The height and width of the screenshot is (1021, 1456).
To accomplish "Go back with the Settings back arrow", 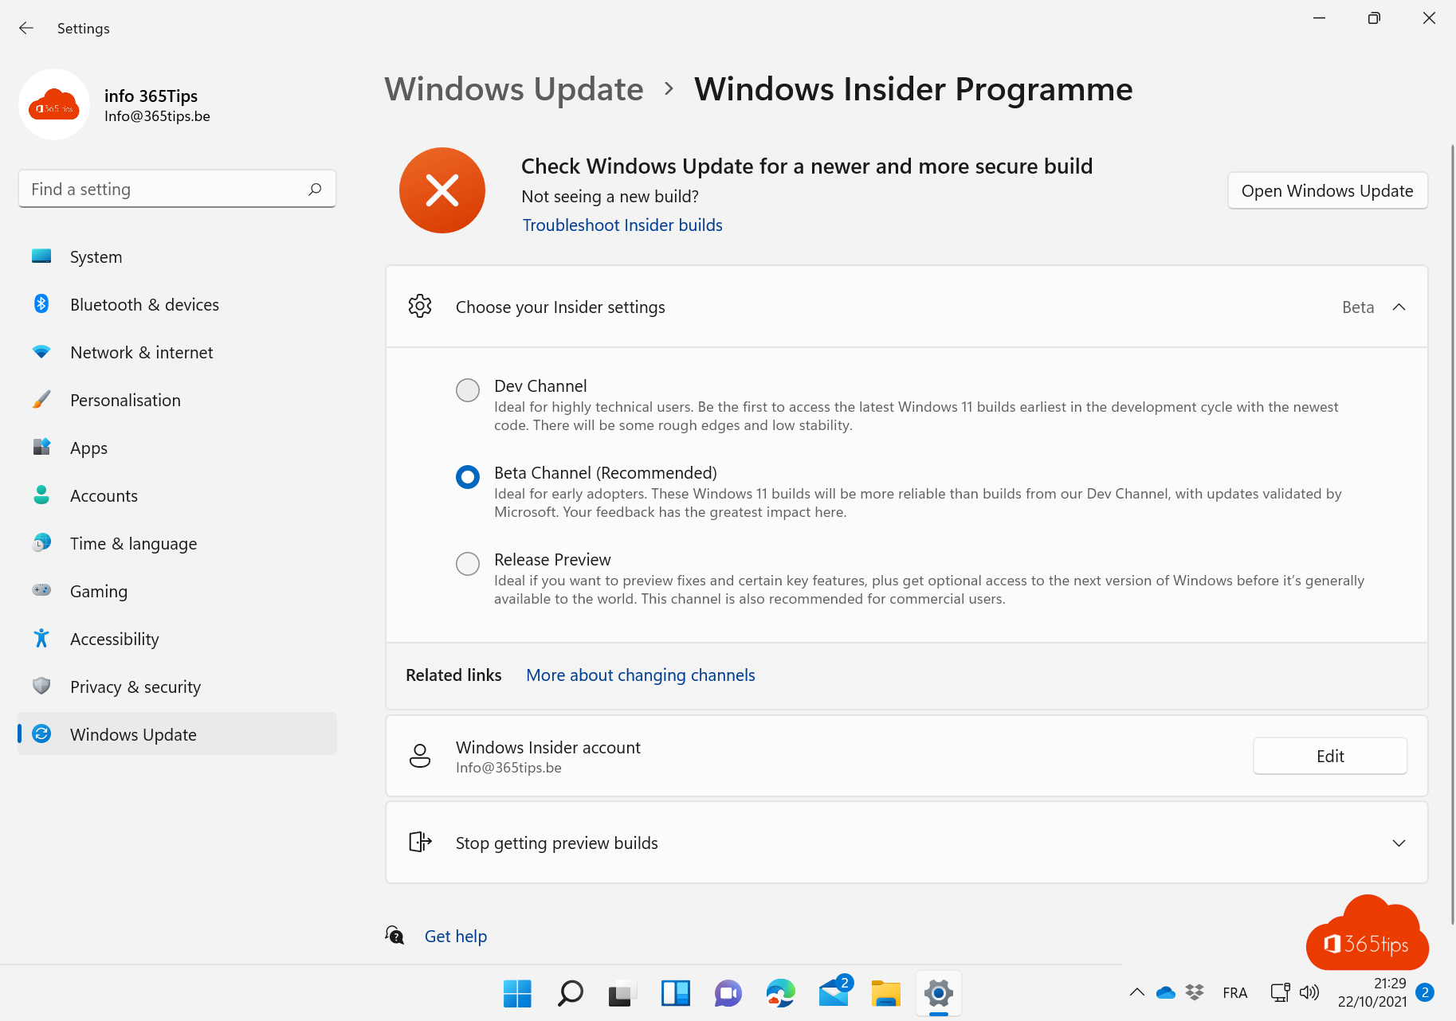I will pyautogui.click(x=26, y=28).
